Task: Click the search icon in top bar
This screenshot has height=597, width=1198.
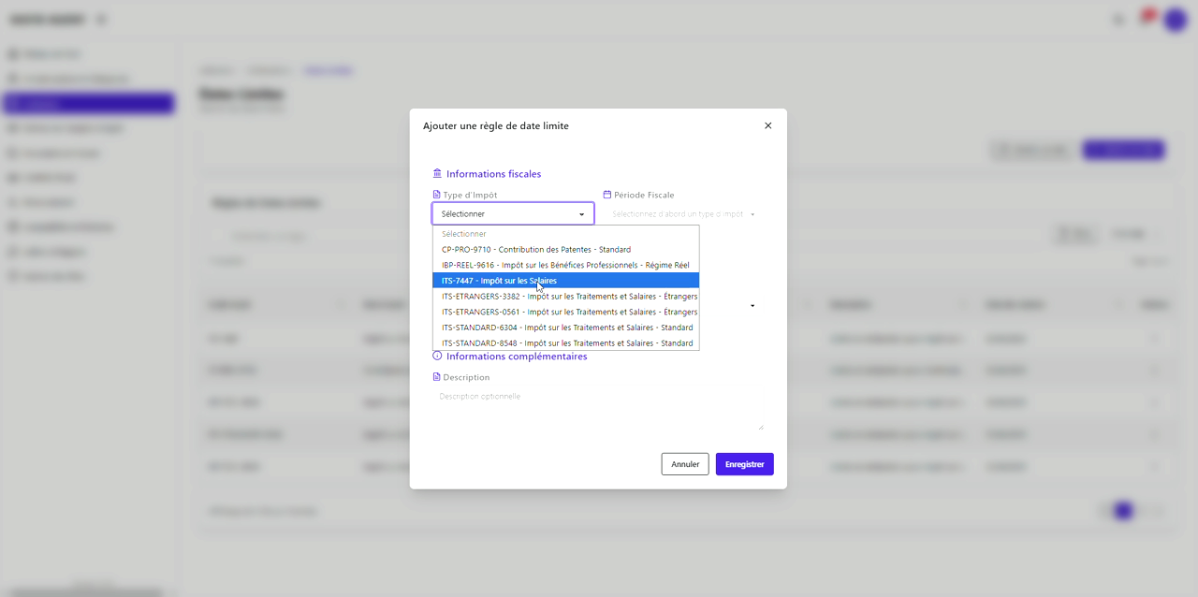Action: [x=1118, y=19]
